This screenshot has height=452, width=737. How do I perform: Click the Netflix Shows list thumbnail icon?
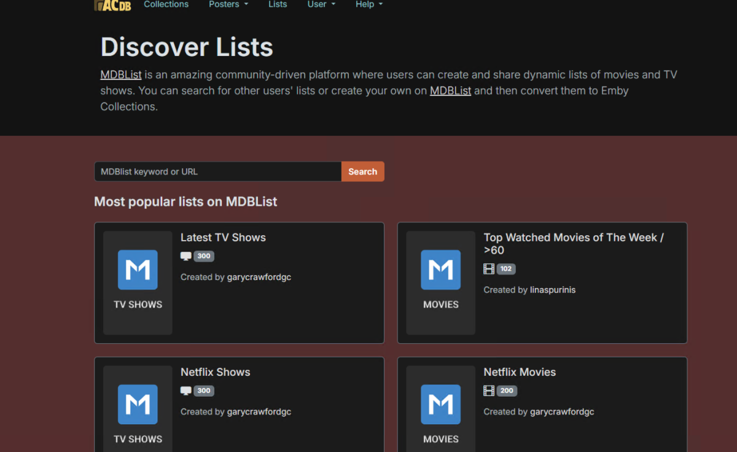coord(138,405)
